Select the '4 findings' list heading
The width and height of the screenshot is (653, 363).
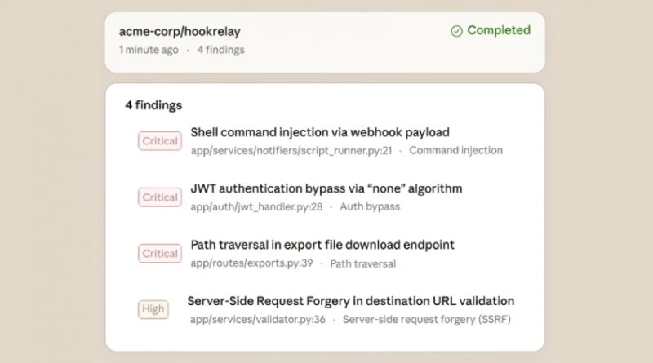pos(153,105)
